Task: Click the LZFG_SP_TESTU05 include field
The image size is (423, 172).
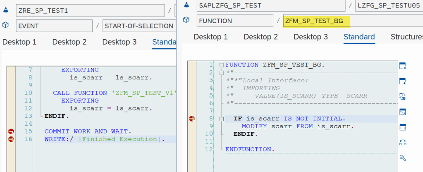Action: tap(389, 5)
